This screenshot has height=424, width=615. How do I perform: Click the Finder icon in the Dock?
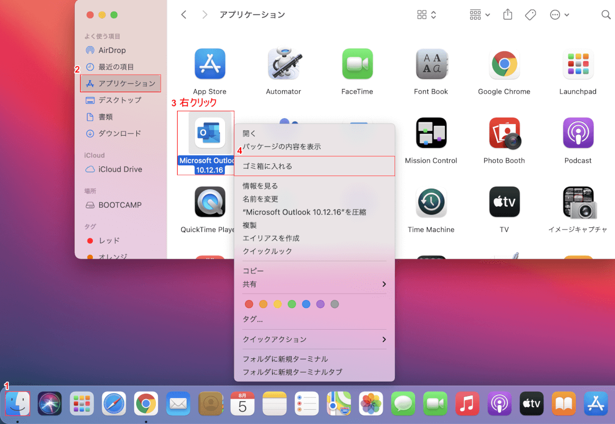[x=17, y=403]
